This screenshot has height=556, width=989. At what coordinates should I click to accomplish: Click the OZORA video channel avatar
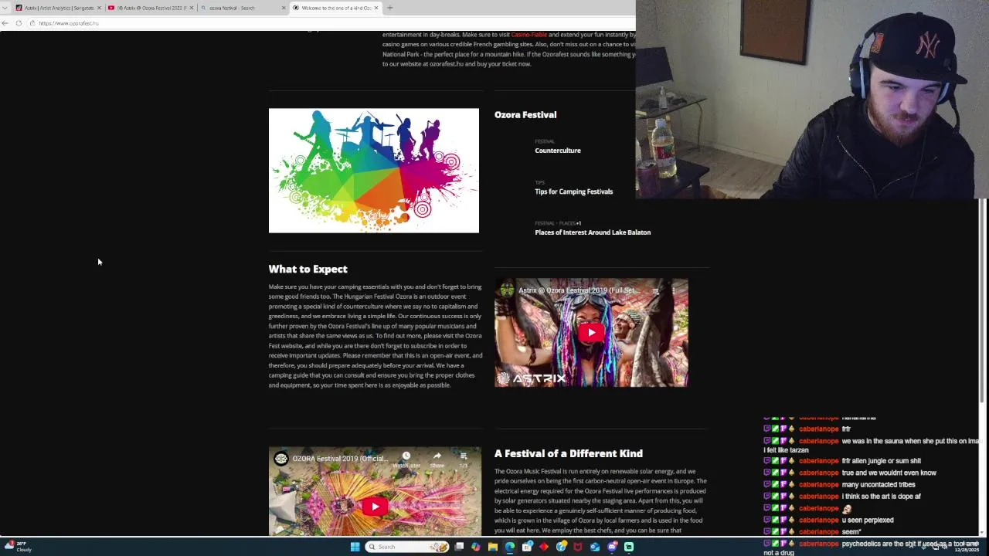(x=281, y=459)
